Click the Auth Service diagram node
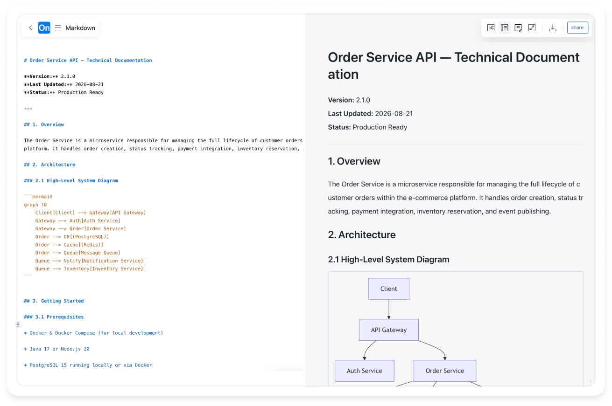612x406 pixels. [x=365, y=371]
